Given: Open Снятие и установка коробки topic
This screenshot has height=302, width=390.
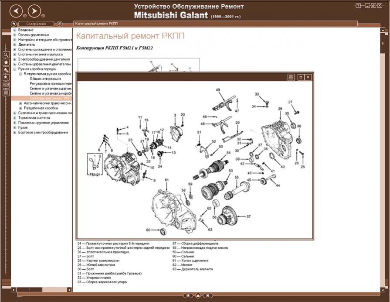Looking at the screenshot, I should 51,93.
